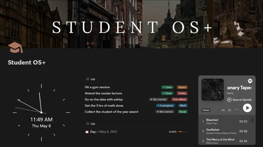
Task: Click the 02:58 duration of Godfather
Action: [243, 131]
